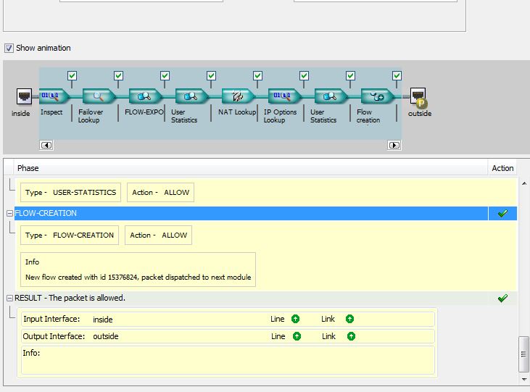Click the Type - USER-STATISTICS box

point(70,192)
